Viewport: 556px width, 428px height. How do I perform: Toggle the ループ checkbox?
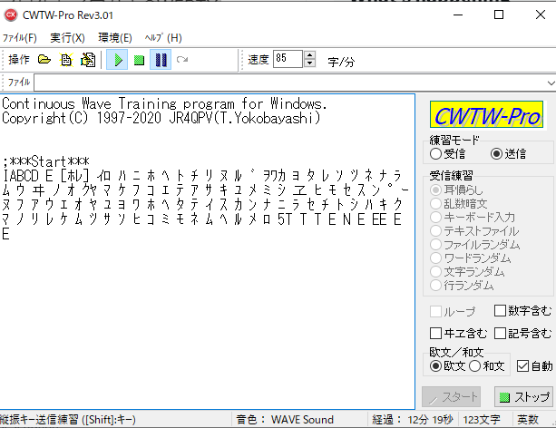(453, 311)
